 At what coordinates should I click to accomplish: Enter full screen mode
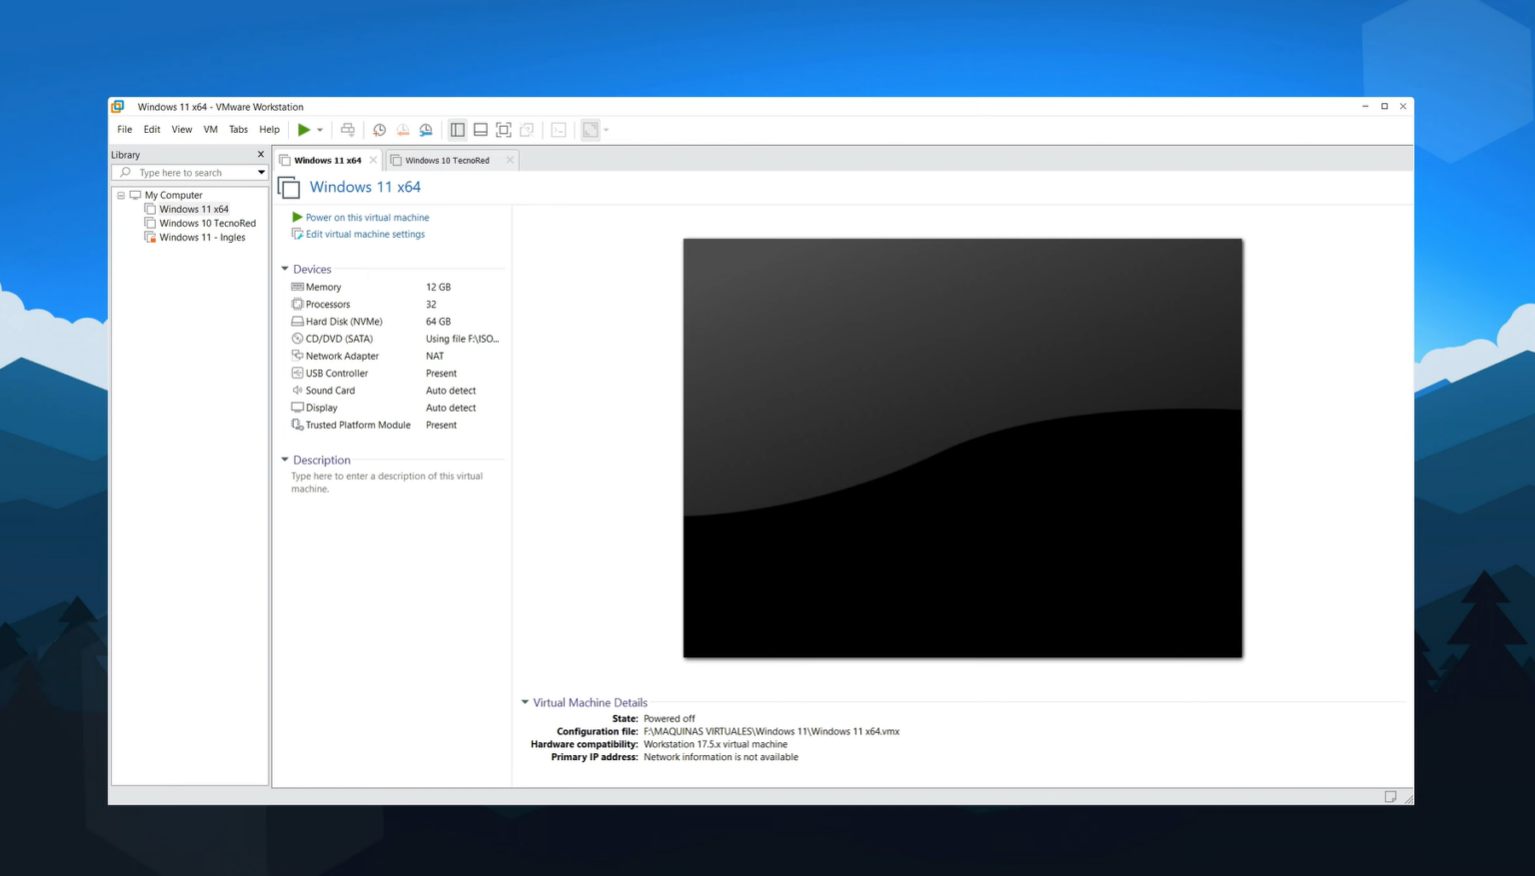[503, 129]
